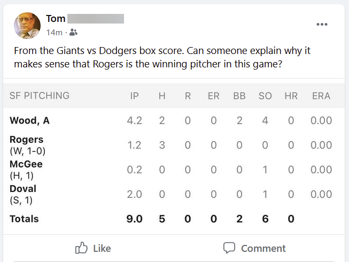Click the post text about Giants vs Dodgers
This screenshot has width=349, height=262.
pos(162,57)
